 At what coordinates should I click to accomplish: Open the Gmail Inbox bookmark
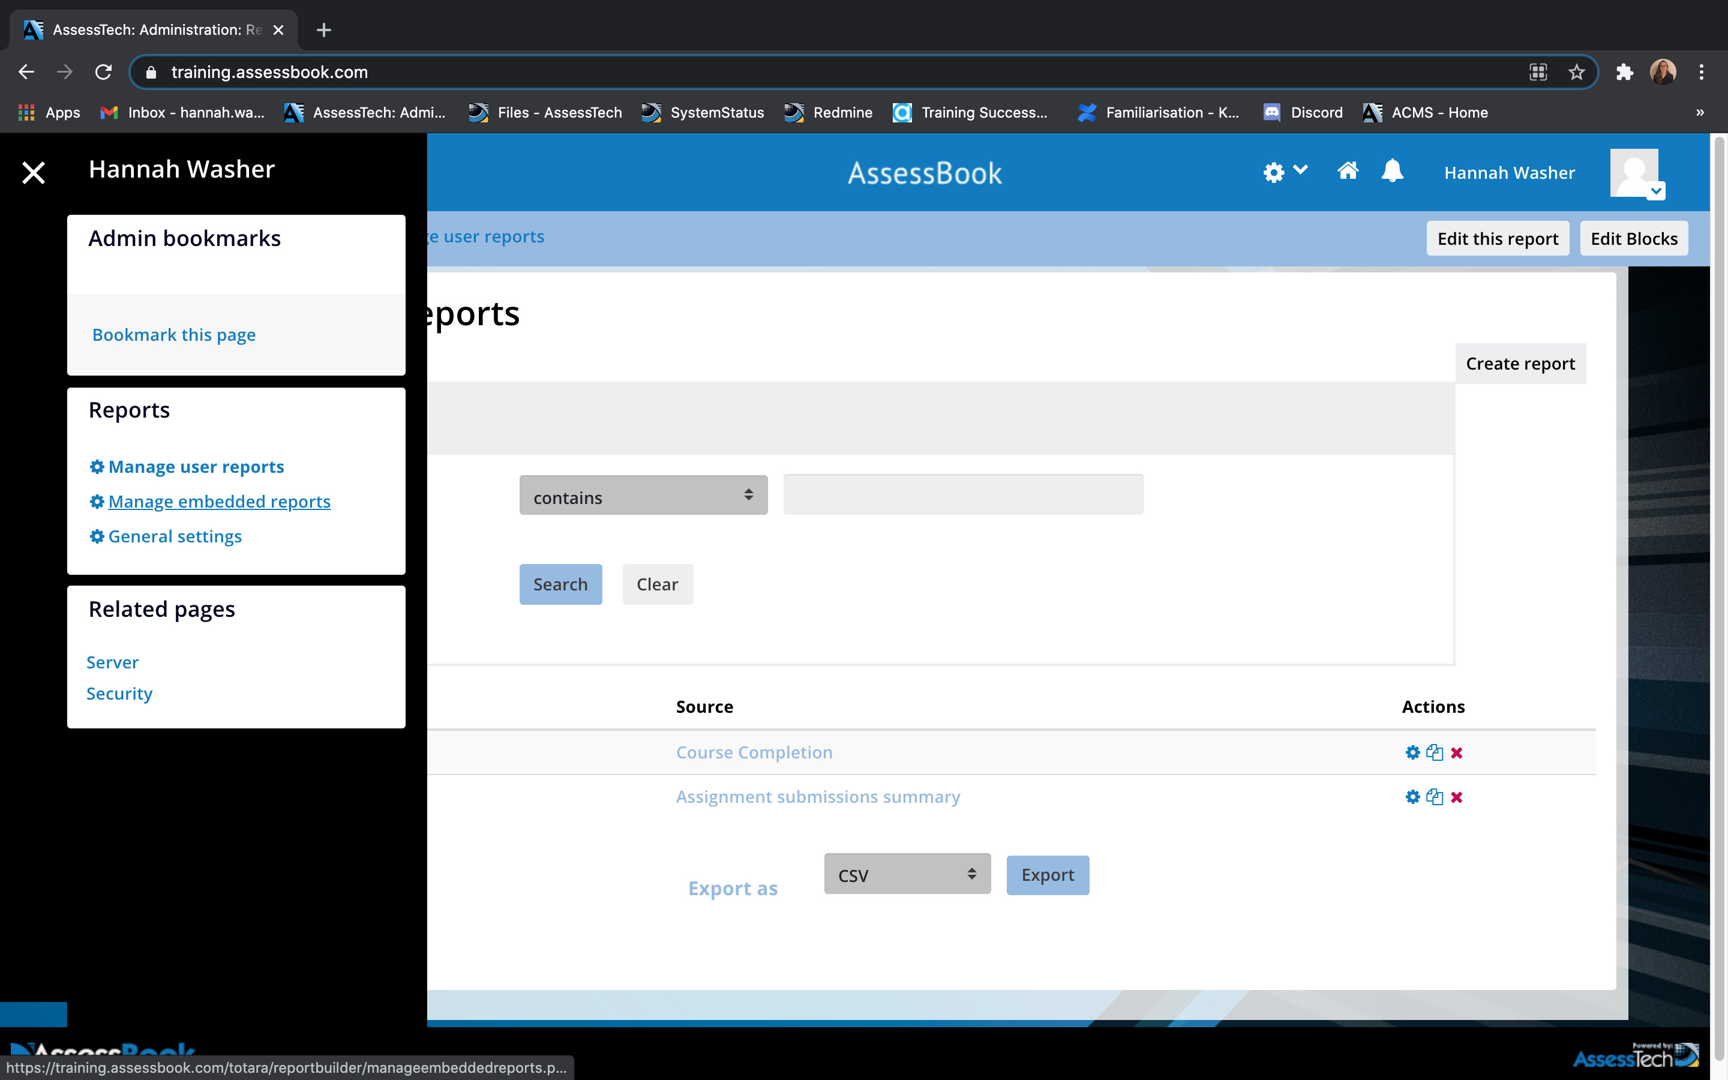pyautogui.click(x=183, y=112)
